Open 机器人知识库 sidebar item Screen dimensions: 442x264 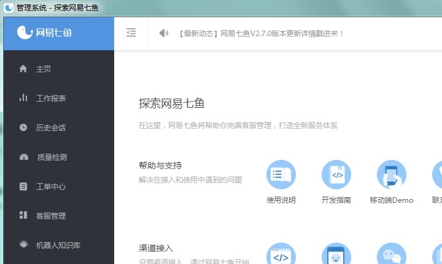click(58, 245)
